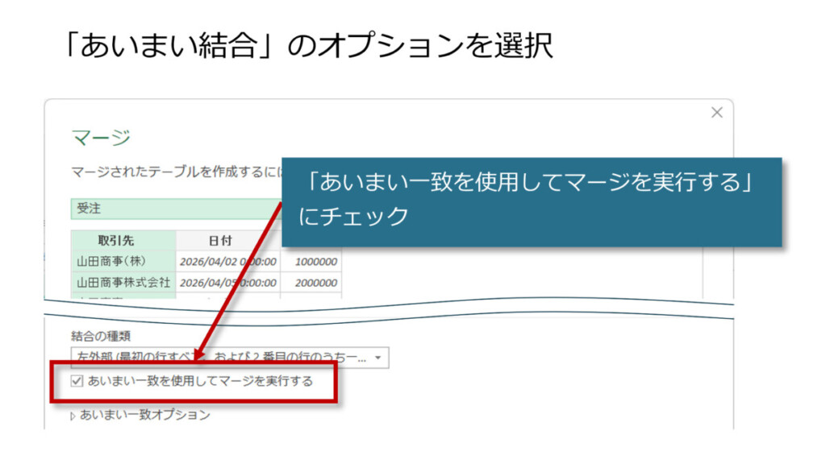
Task: Click the 2000000 amount cell
Action: (x=315, y=283)
